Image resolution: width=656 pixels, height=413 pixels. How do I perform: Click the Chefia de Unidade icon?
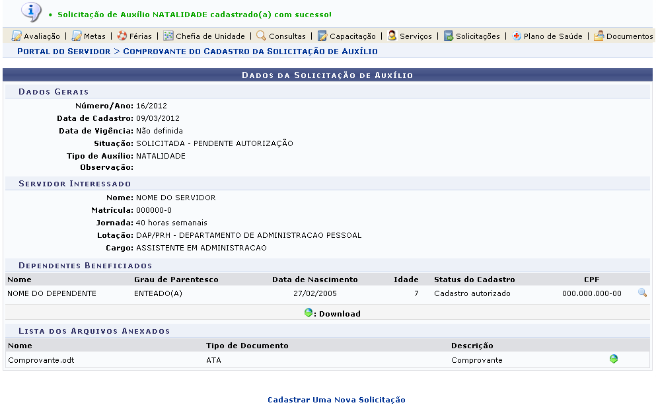(168, 36)
